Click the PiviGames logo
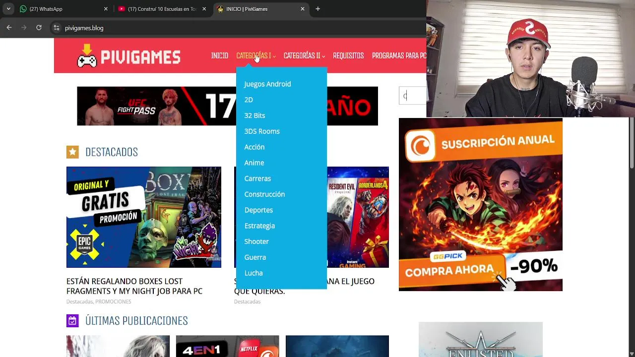The width and height of the screenshot is (635, 357). (128, 56)
